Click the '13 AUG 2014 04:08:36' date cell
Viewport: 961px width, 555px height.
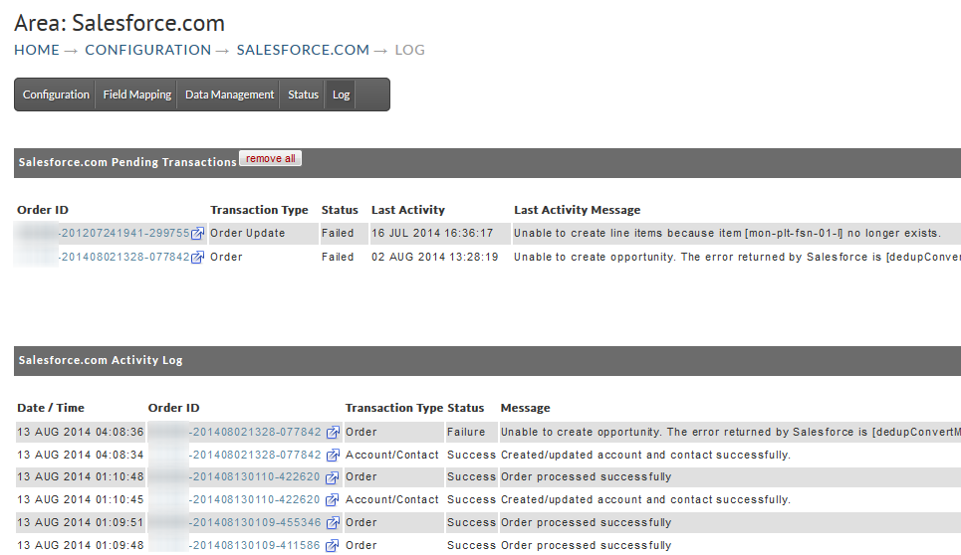click(81, 432)
